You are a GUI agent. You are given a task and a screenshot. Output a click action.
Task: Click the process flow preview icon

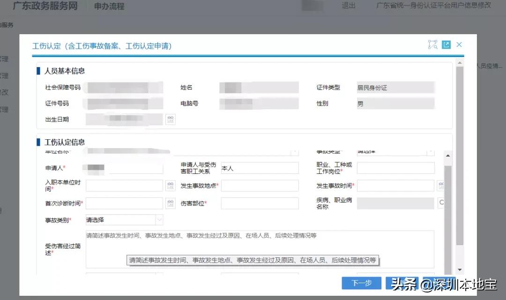[x=432, y=45]
